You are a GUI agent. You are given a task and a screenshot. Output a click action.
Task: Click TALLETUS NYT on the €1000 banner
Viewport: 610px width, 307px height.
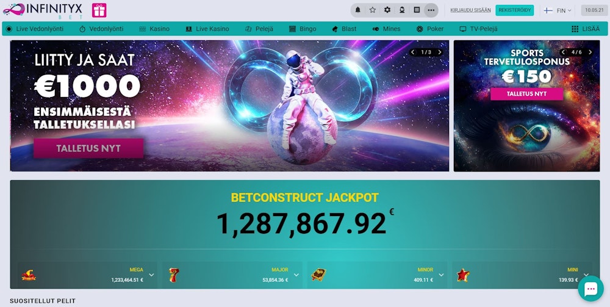(x=88, y=148)
